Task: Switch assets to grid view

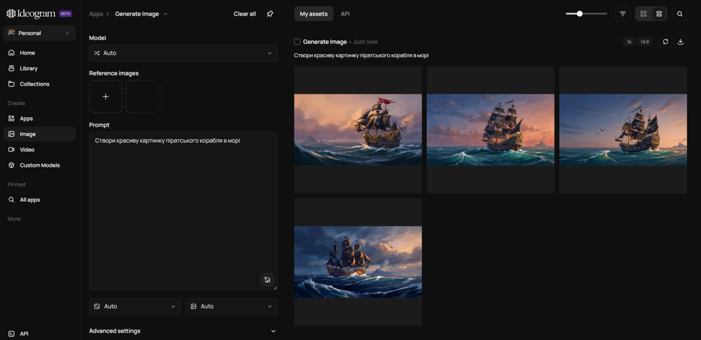Action: pos(644,14)
